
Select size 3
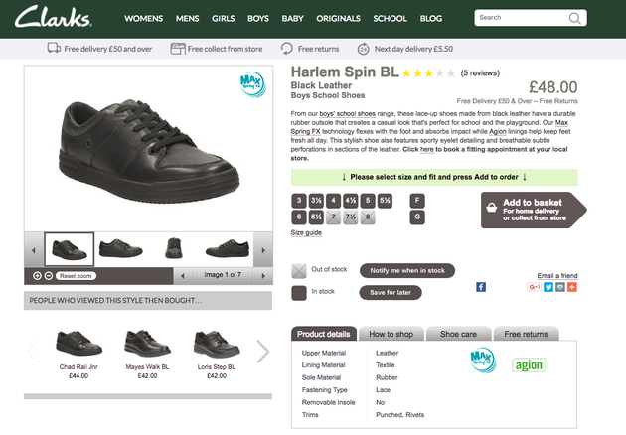[299, 201]
